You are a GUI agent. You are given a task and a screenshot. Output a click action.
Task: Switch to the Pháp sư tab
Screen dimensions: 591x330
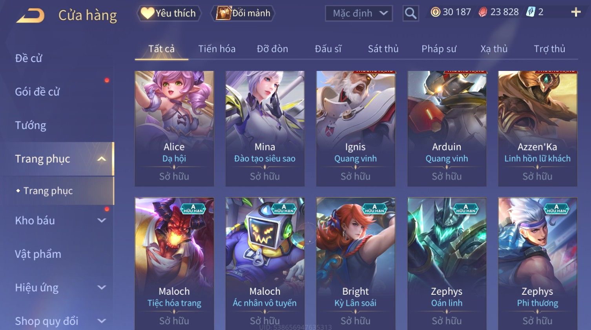click(439, 49)
